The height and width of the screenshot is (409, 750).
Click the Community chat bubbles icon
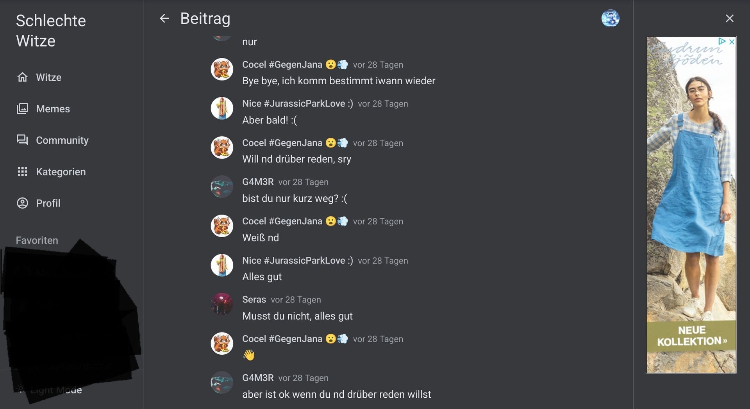click(23, 140)
